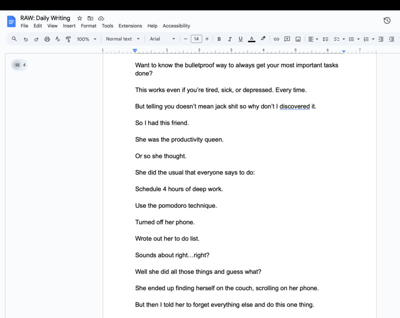The height and width of the screenshot is (318, 400).
Task: Click the line 'Wrote out her to do list.'
Action: pos(167,238)
